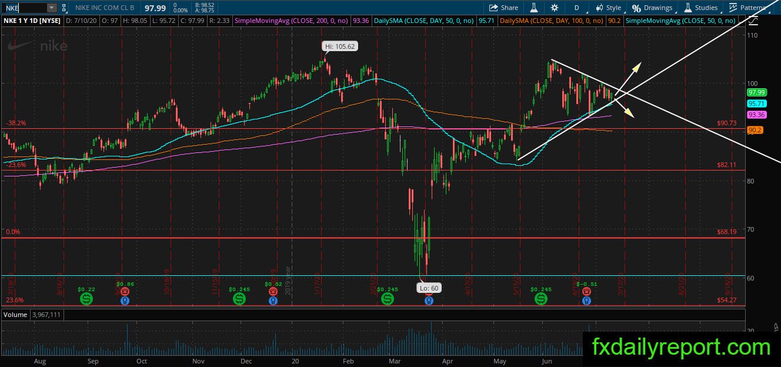Click the orange 90.2 price axis tag
The height and width of the screenshot is (367, 781).
[x=755, y=131]
